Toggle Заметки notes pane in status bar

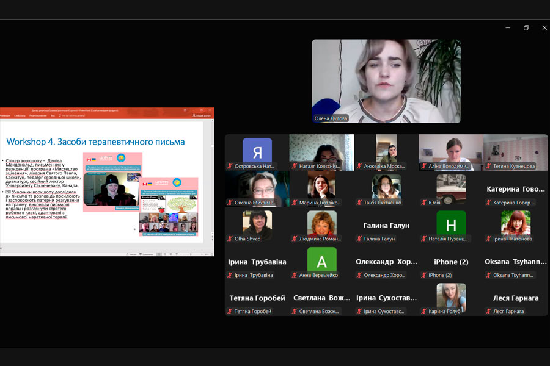click(x=131, y=254)
